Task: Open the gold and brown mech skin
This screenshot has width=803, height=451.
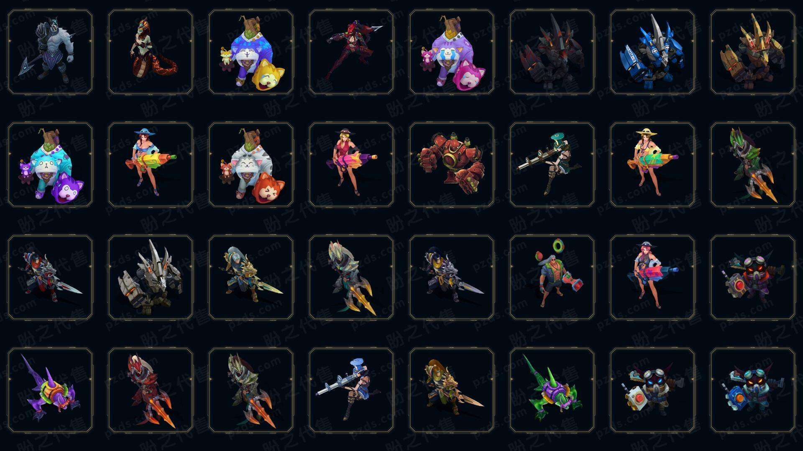Action: pyautogui.click(x=753, y=52)
